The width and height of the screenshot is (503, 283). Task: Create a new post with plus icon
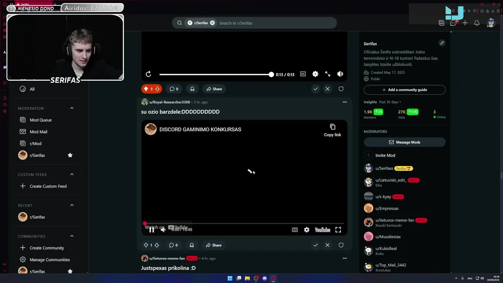point(465,23)
